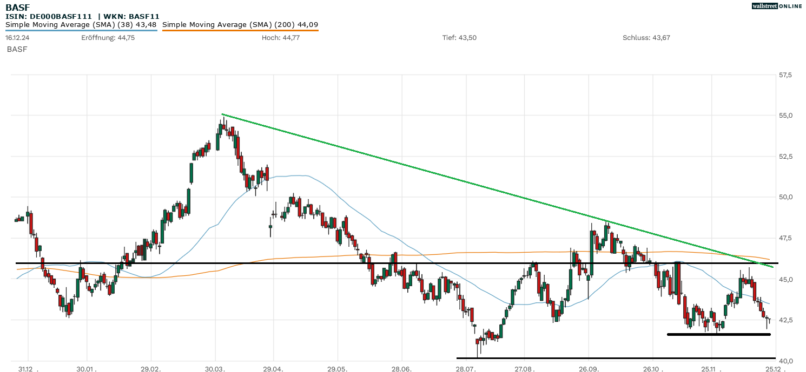The image size is (806, 372).
Task: Toggle the SMA (38) legend entry
Action: (x=81, y=25)
